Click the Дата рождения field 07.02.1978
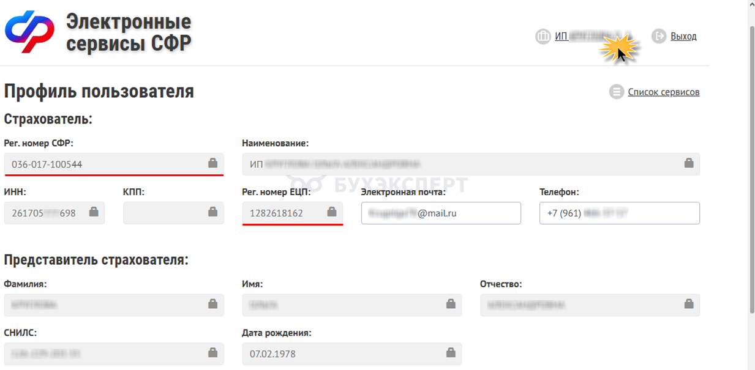Screen dimensions: 755x370 352,354
